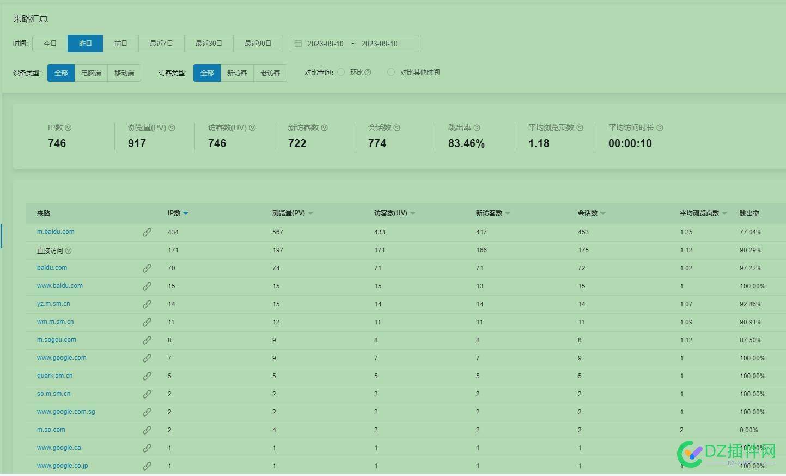Open link icon next to wm.m.sm.cn
The height and width of the screenshot is (476, 786).
(147, 322)
